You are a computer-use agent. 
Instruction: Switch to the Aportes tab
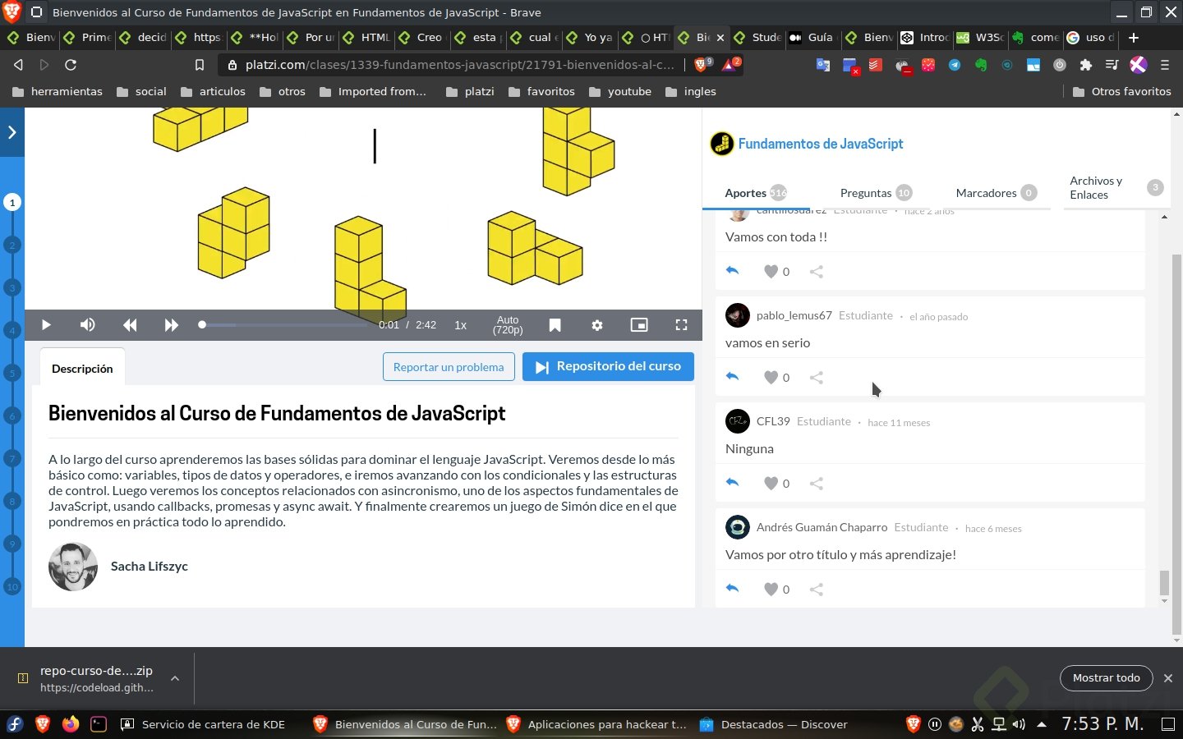pyautogui.click(x=756, y=193)
